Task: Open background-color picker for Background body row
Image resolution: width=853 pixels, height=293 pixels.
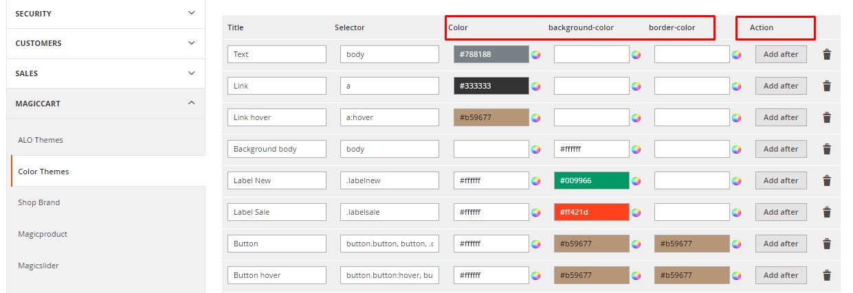Action: tap(636, 150)
